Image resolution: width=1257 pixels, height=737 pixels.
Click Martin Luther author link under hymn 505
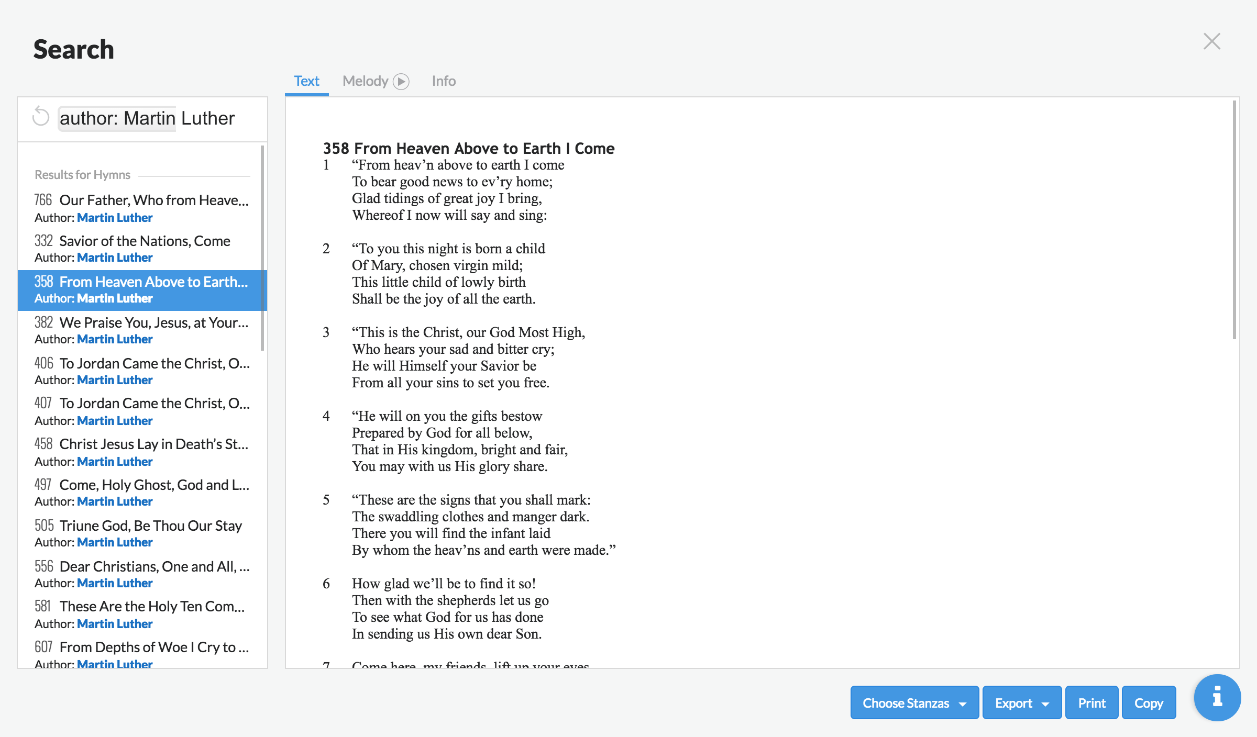115,542
